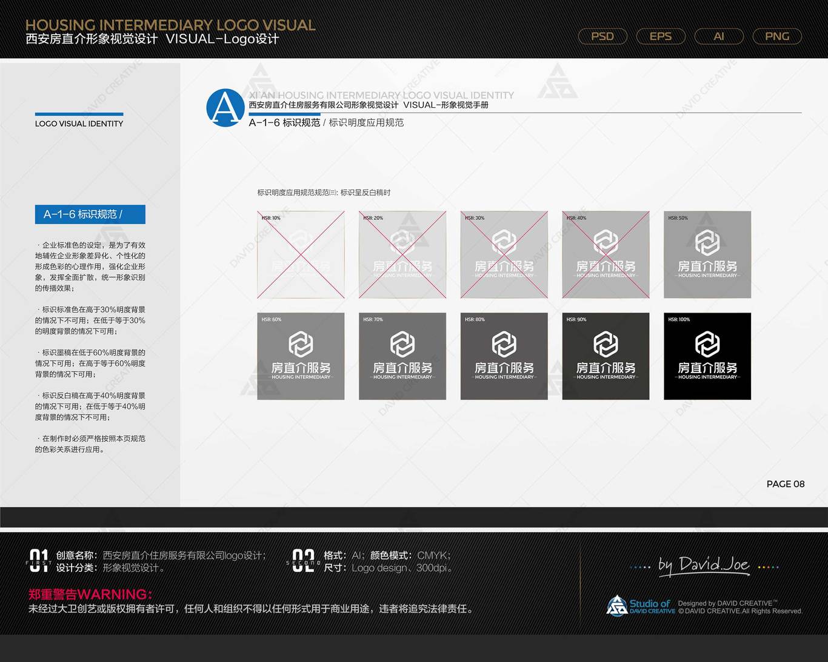The width and height of the screenshot is (828, 662).
Task: Click the paragraph starting 标识墨稿在低于60%
Action: [x=90, y=363]
